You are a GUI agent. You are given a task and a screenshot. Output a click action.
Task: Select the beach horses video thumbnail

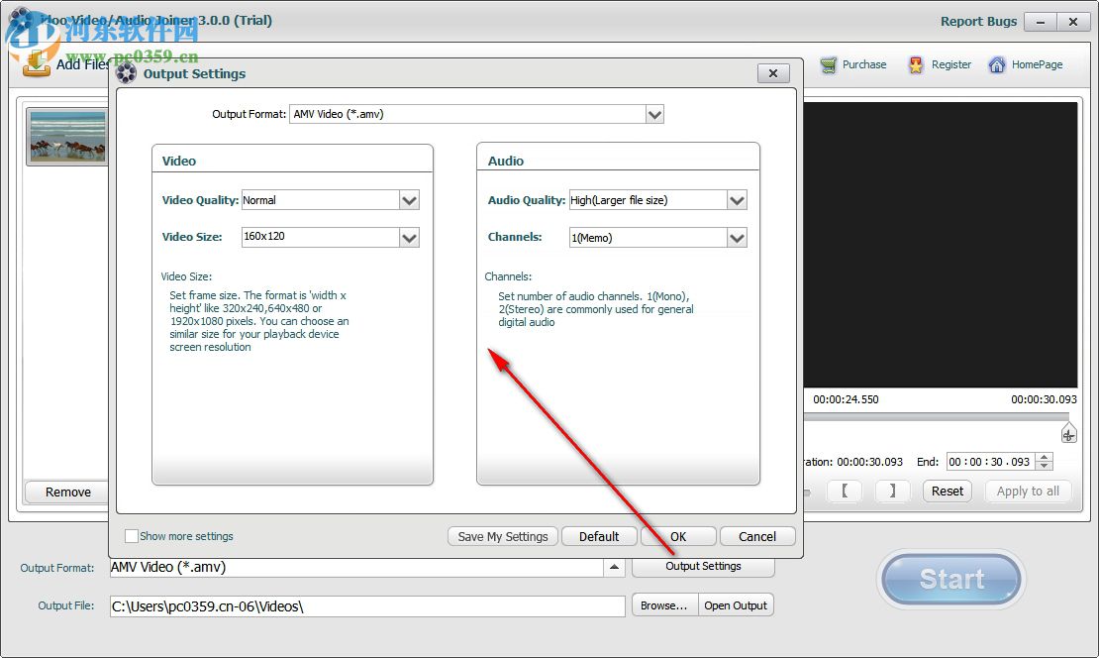(x=66, y=136)
